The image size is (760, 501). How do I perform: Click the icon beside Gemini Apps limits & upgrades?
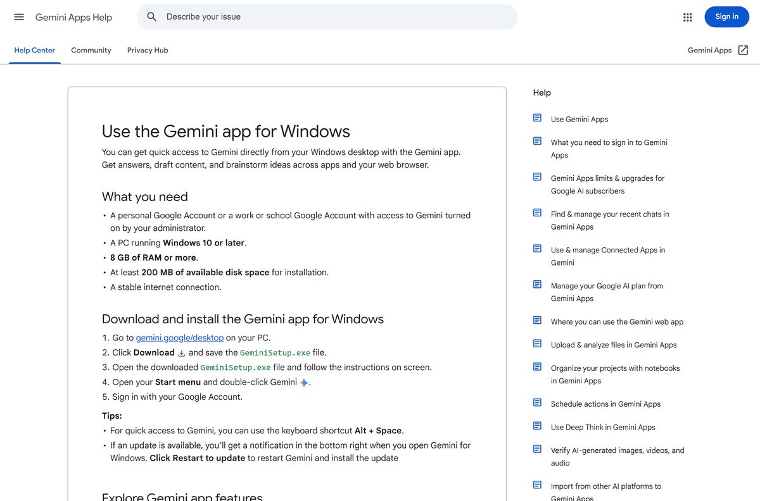pyautogui.click(x=537, y=178)
